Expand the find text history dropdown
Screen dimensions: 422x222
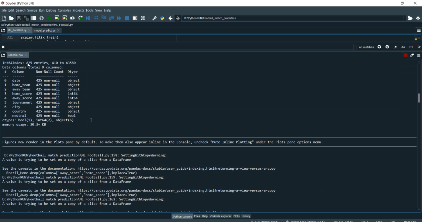pos(355,47)
